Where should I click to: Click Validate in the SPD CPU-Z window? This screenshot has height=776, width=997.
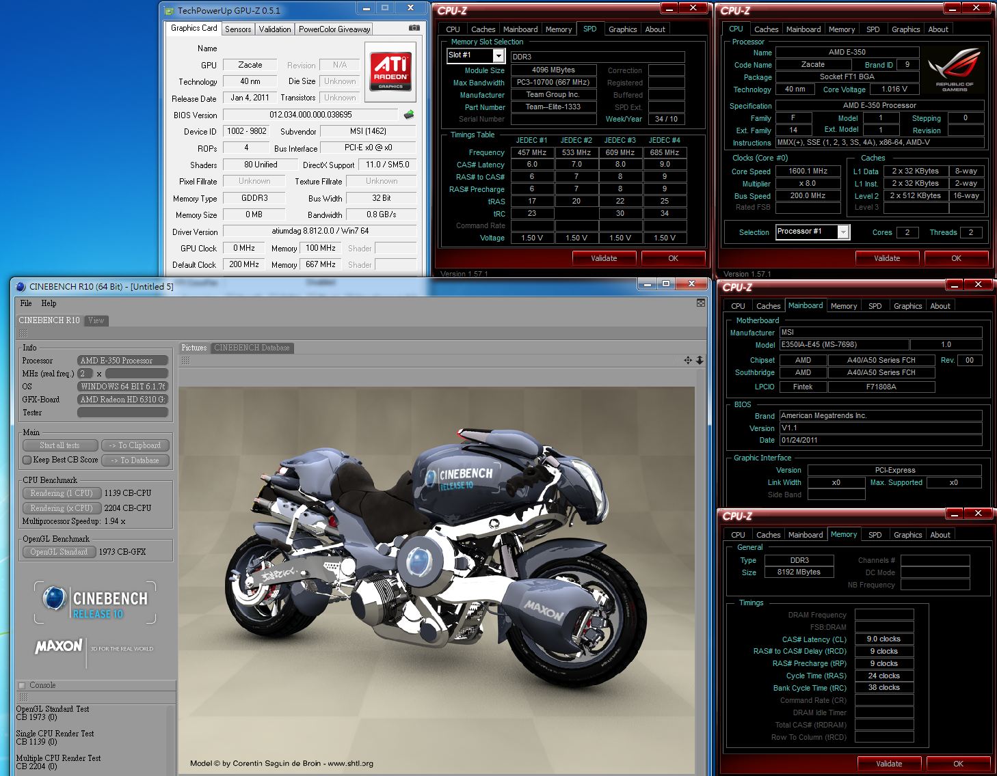(x=604, y=258)
